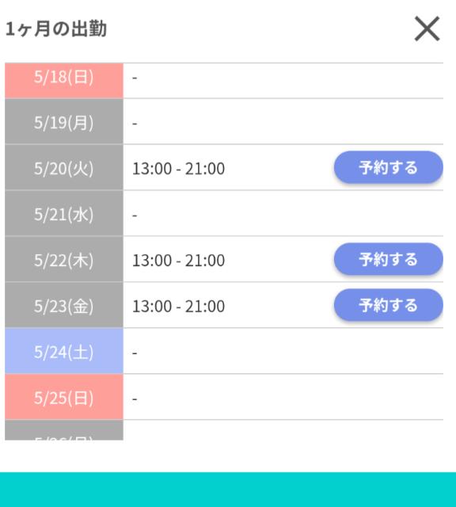Close the 1ヶ月の出勤 dialog

pos(427,29)
